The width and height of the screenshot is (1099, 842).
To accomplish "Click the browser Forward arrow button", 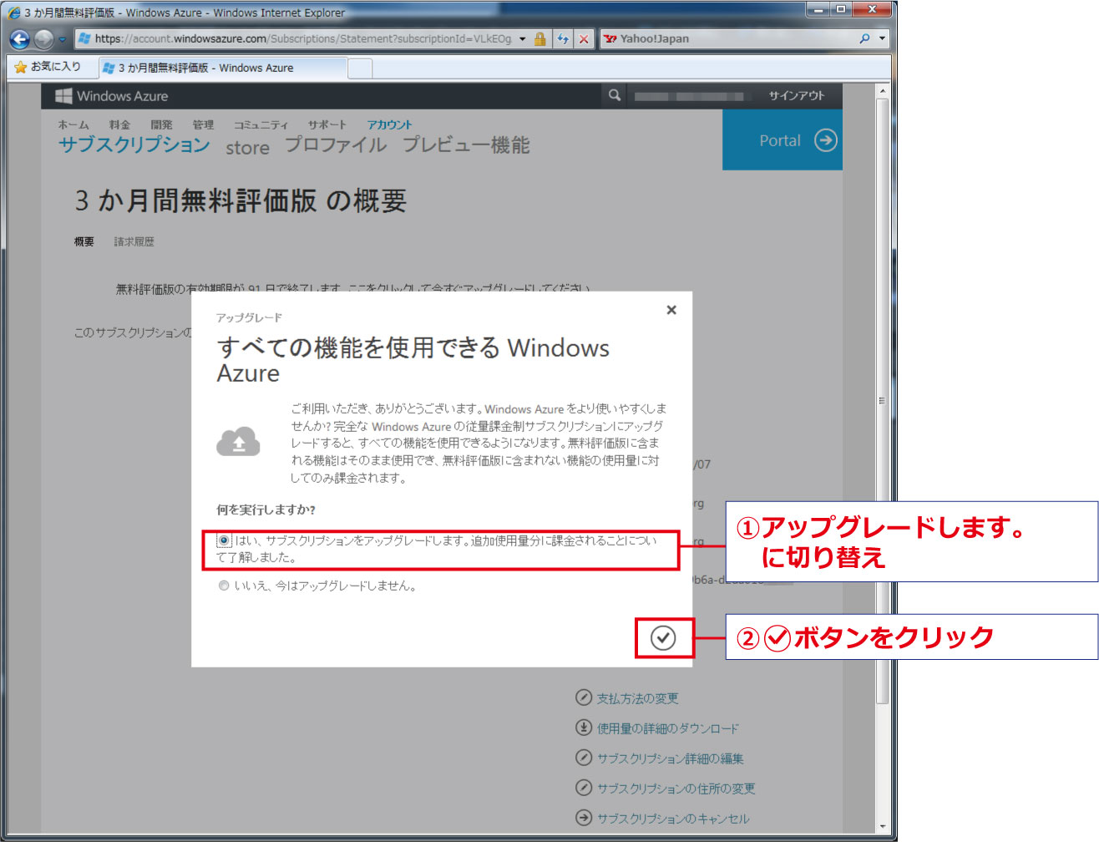I will coord(43,38).
